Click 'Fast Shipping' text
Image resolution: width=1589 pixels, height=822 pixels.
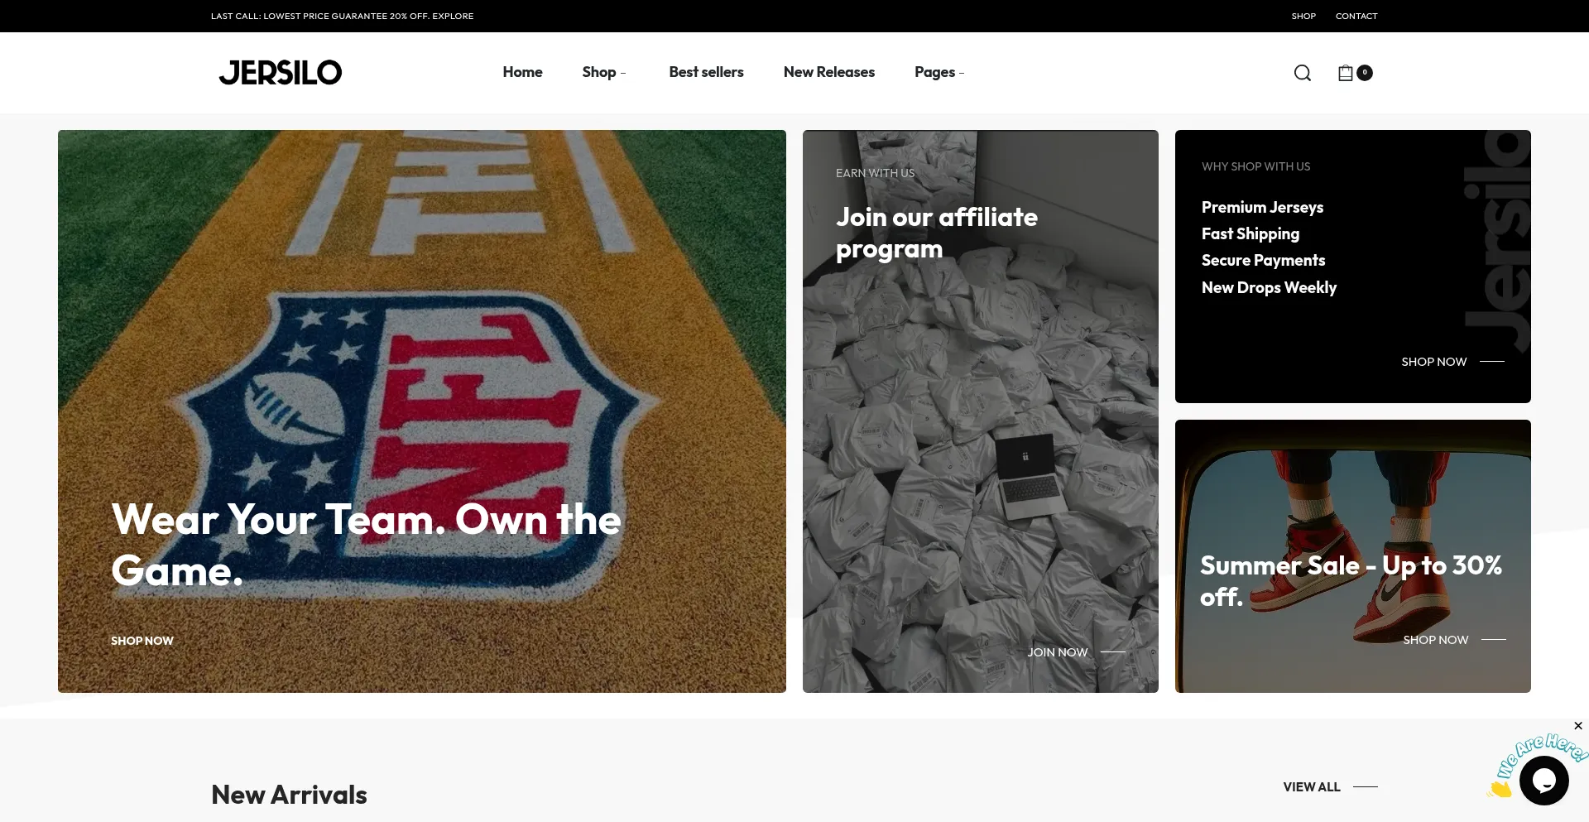tap(1251, 233)
